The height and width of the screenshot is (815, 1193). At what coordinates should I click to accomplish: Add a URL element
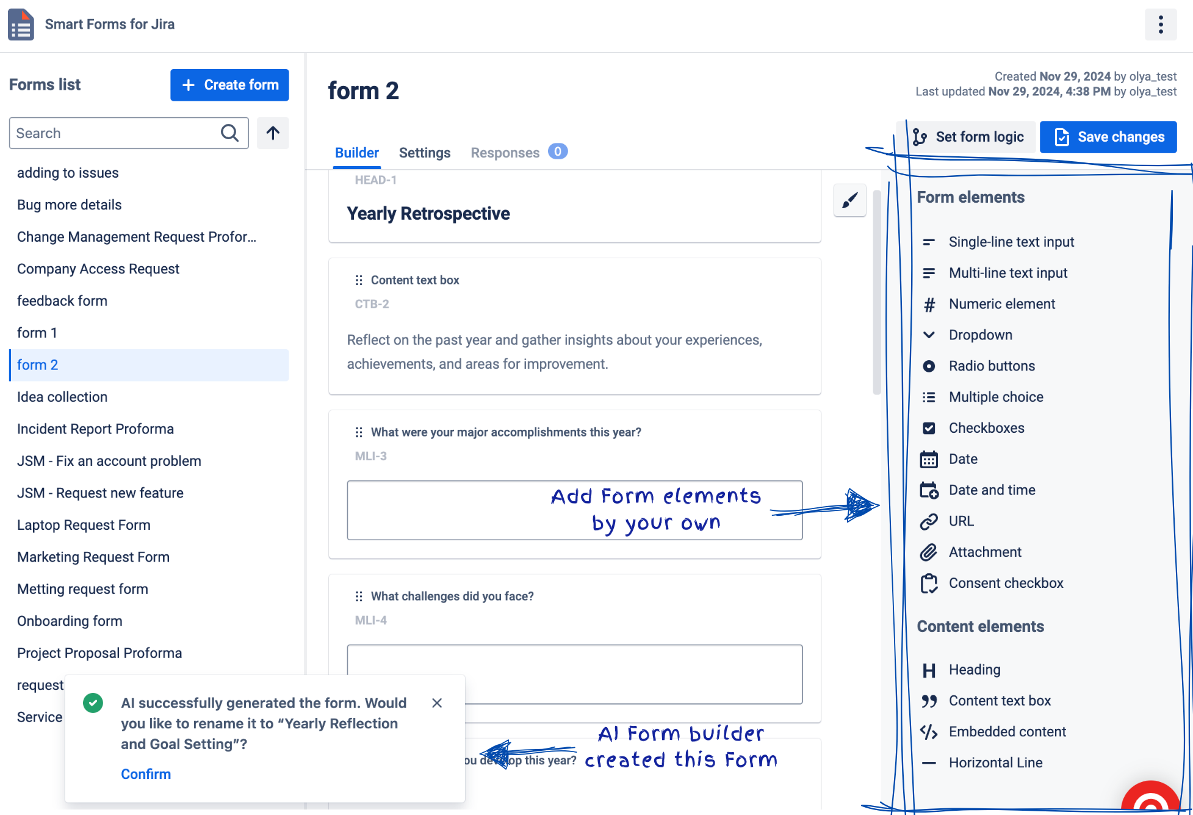(x=961, y=521)
